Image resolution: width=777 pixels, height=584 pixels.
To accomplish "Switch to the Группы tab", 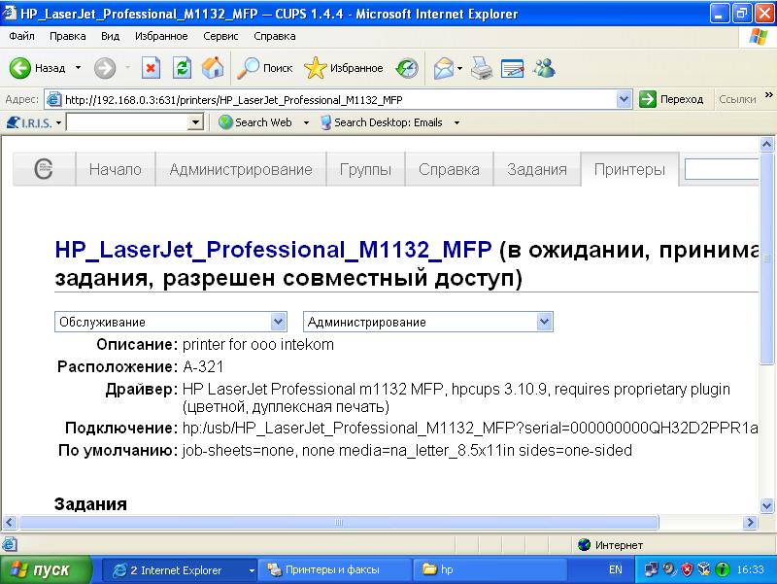I will tap(366, 169).
